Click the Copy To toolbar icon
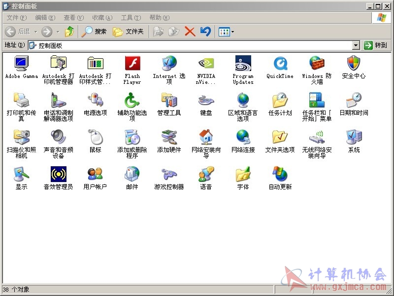Image resolution: width=394 pixels, height=296 pixels. coord(174,32)
